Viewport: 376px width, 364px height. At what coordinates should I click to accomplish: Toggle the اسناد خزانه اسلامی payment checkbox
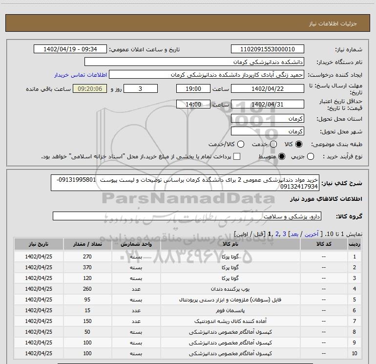coord(237,156)
